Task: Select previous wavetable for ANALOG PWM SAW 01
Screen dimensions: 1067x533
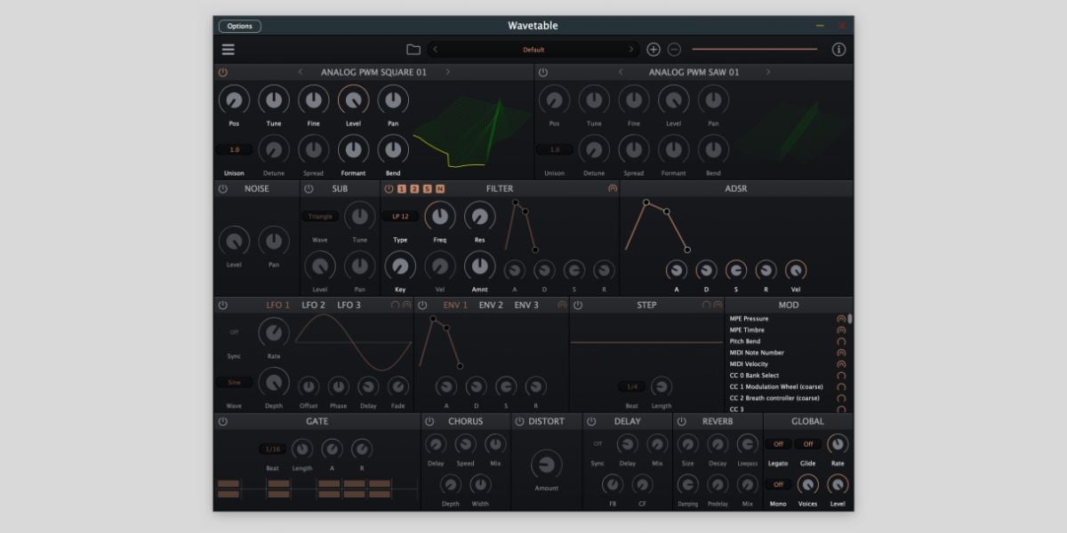Action: tap(621, 72)
